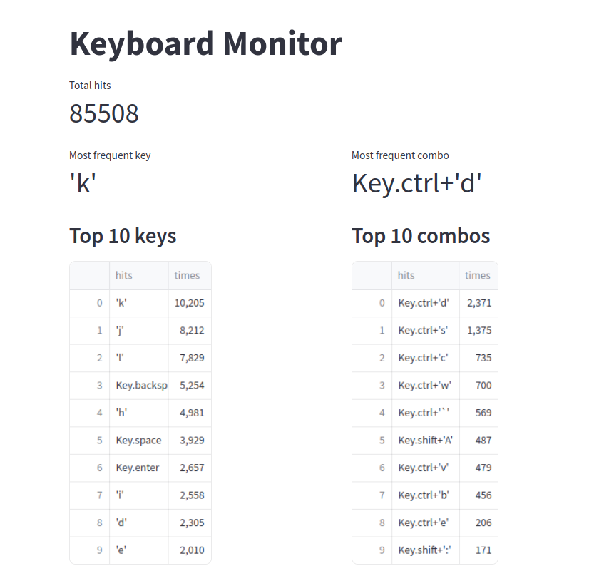Select the Key.ctrl+'s' combo cell
Screen dimensions: 594x566
426,331
